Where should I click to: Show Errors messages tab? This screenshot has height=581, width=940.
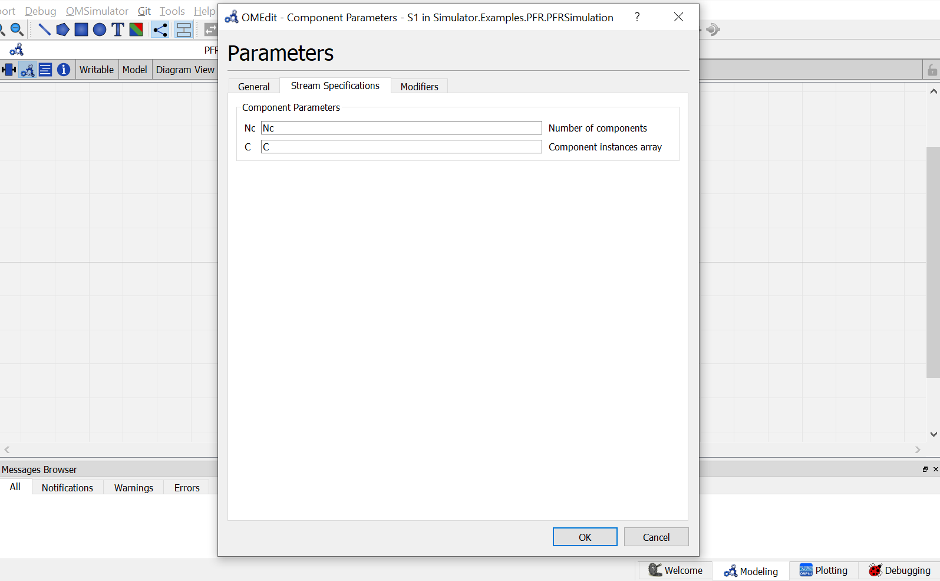click(187, 488)
